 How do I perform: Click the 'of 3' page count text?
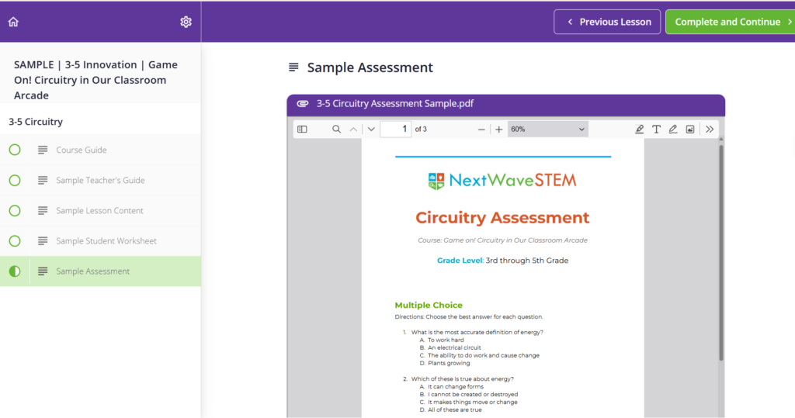point(421,130)
